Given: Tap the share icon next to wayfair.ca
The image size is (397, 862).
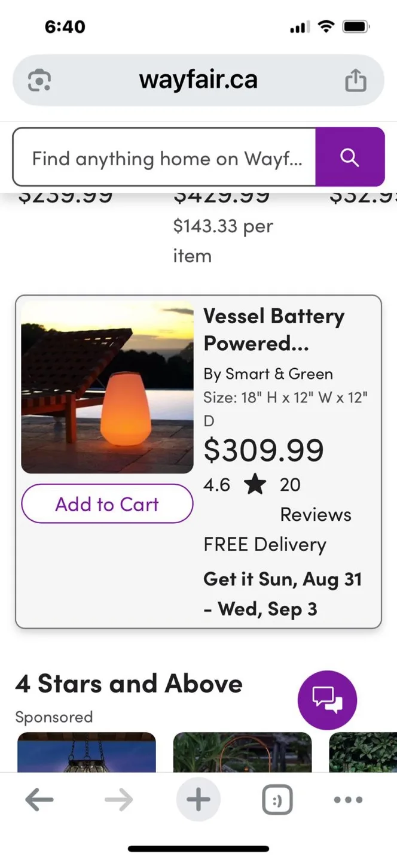Looking at the screenshot, I should [x=356, y=79].
